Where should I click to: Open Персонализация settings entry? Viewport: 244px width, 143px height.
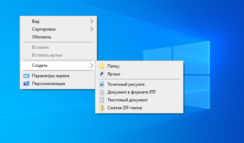(58, 84)
